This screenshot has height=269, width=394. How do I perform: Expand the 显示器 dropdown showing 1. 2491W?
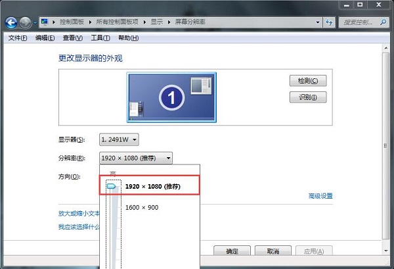point(119,139)
